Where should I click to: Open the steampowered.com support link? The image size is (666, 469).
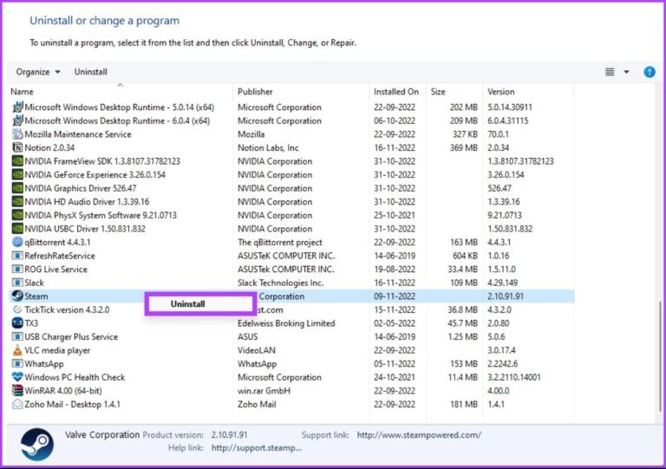click(x=419, y=434)
